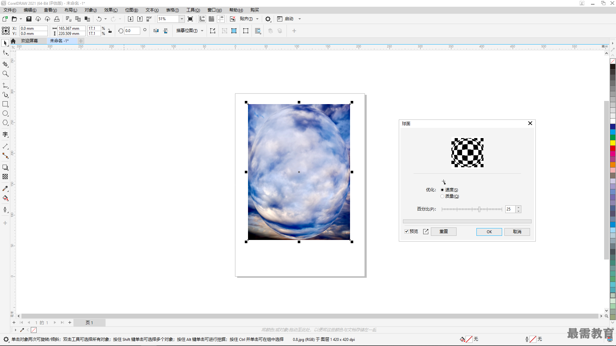Viewport: 616px width, 346px height.
Task: Open the 文件(F) menu
Action: pos(10,10)
